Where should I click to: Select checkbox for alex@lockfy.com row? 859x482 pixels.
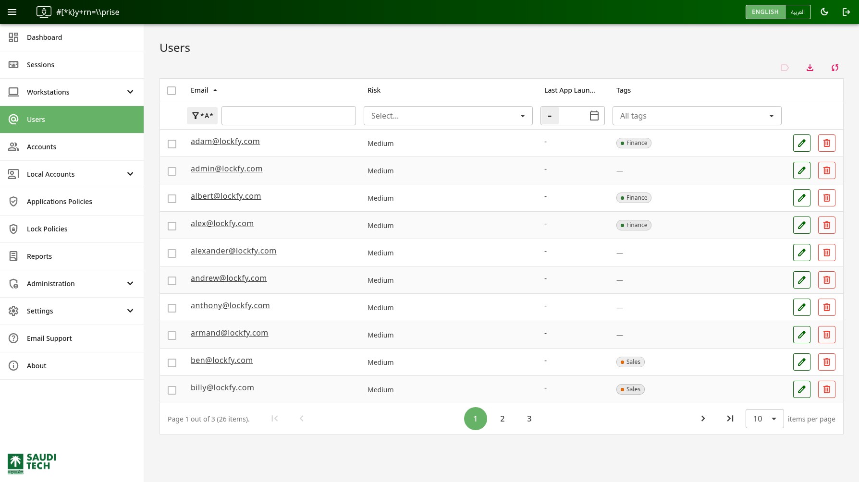point(172,226)
